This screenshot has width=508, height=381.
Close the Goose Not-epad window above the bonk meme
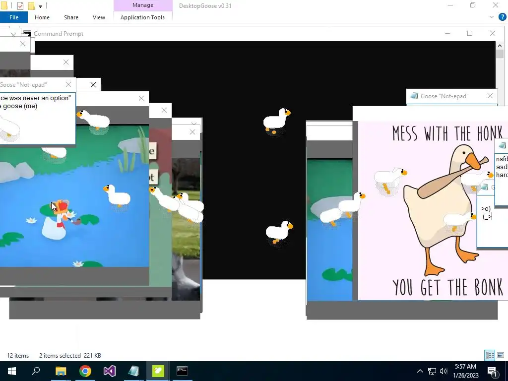pyautogui.click(x=490, y=96)
